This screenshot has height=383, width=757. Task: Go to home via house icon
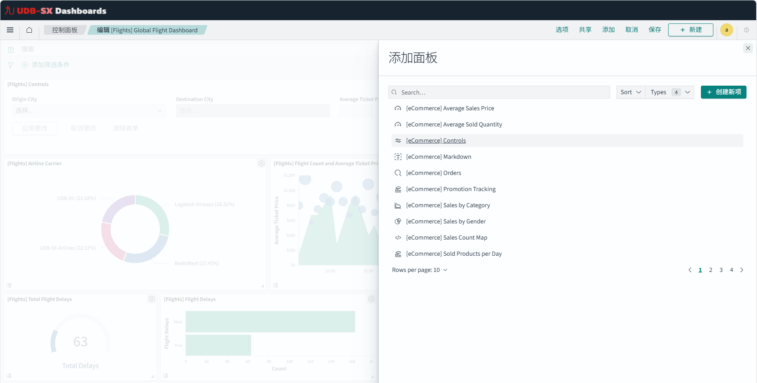pos(29,30)
